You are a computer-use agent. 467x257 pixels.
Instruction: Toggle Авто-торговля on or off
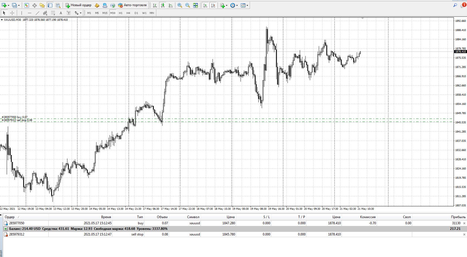click(132, 5)
